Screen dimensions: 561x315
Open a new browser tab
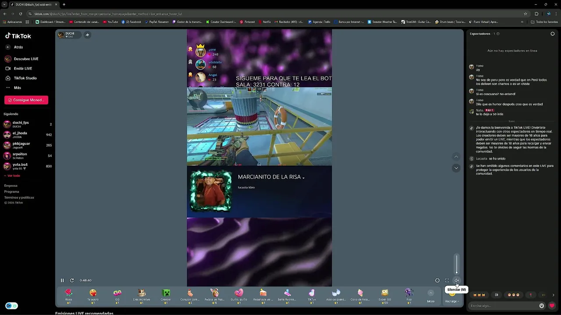64,4
